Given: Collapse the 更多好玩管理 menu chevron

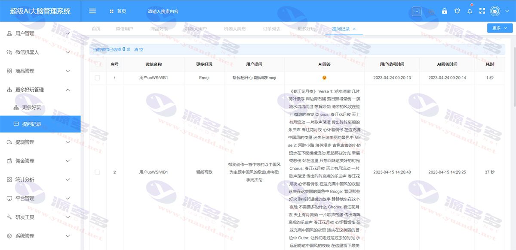Looking at the screenshot, I should 68,90.
